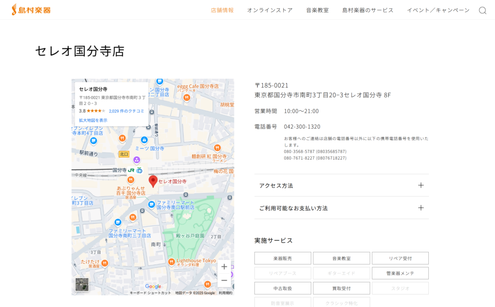
Task: Click the disabled スタジオ button
Action: click(400, 288)
